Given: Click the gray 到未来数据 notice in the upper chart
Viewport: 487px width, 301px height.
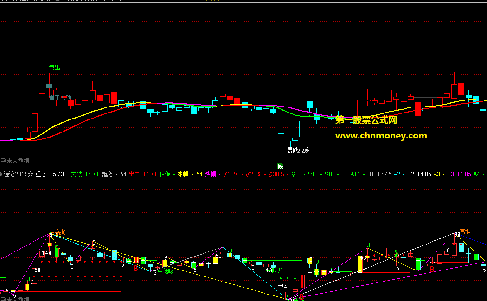Looking at the screenshot, I should 14,161.
